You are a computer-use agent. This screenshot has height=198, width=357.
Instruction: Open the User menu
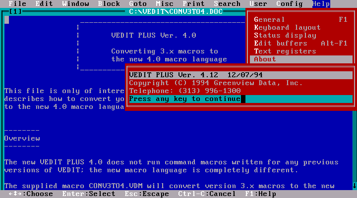click(258, 3)
